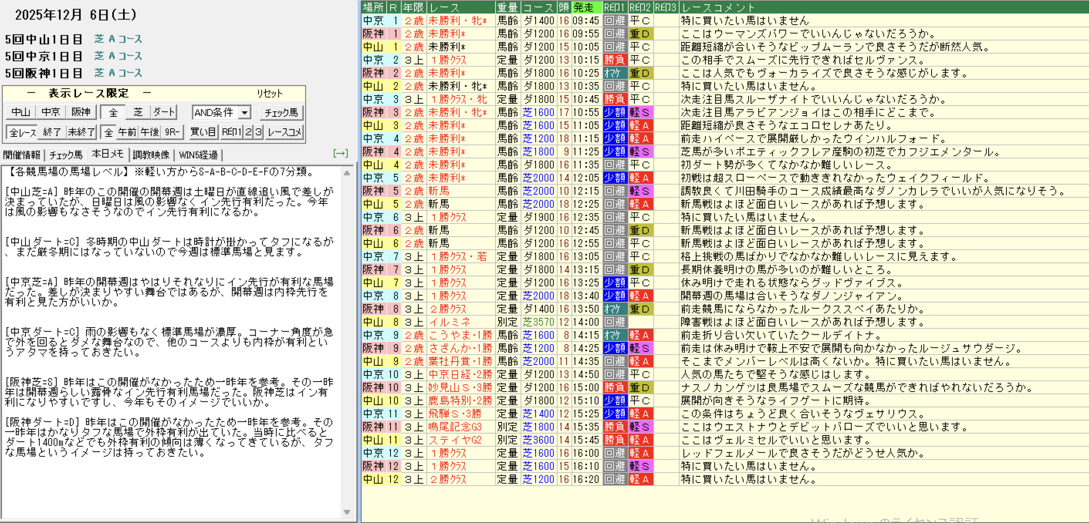The height and width of the screenshot is (523, 1089).
Task: Click the 勝負 badge for 鳴尾記念G3 row
Action: tap(615, 427)
